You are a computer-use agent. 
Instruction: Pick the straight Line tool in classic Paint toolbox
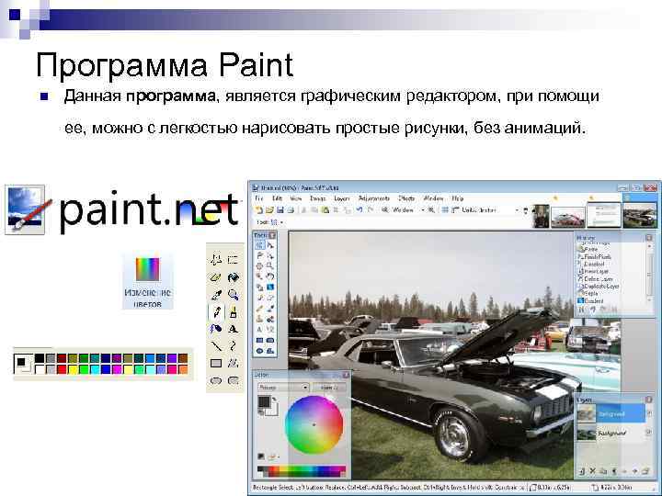click(216, 346)
